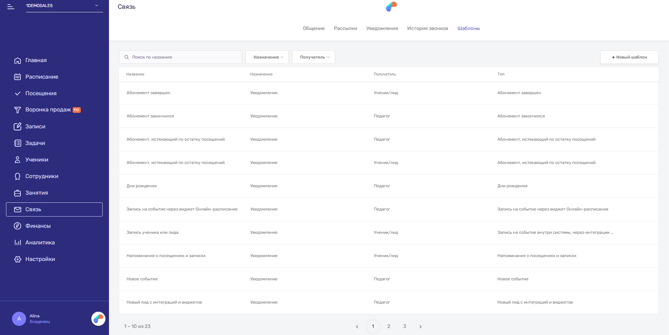The height and width of the screenshot is (335, 669).
Task: Click the colorful logo at page top
Action: tap(391, 6)
